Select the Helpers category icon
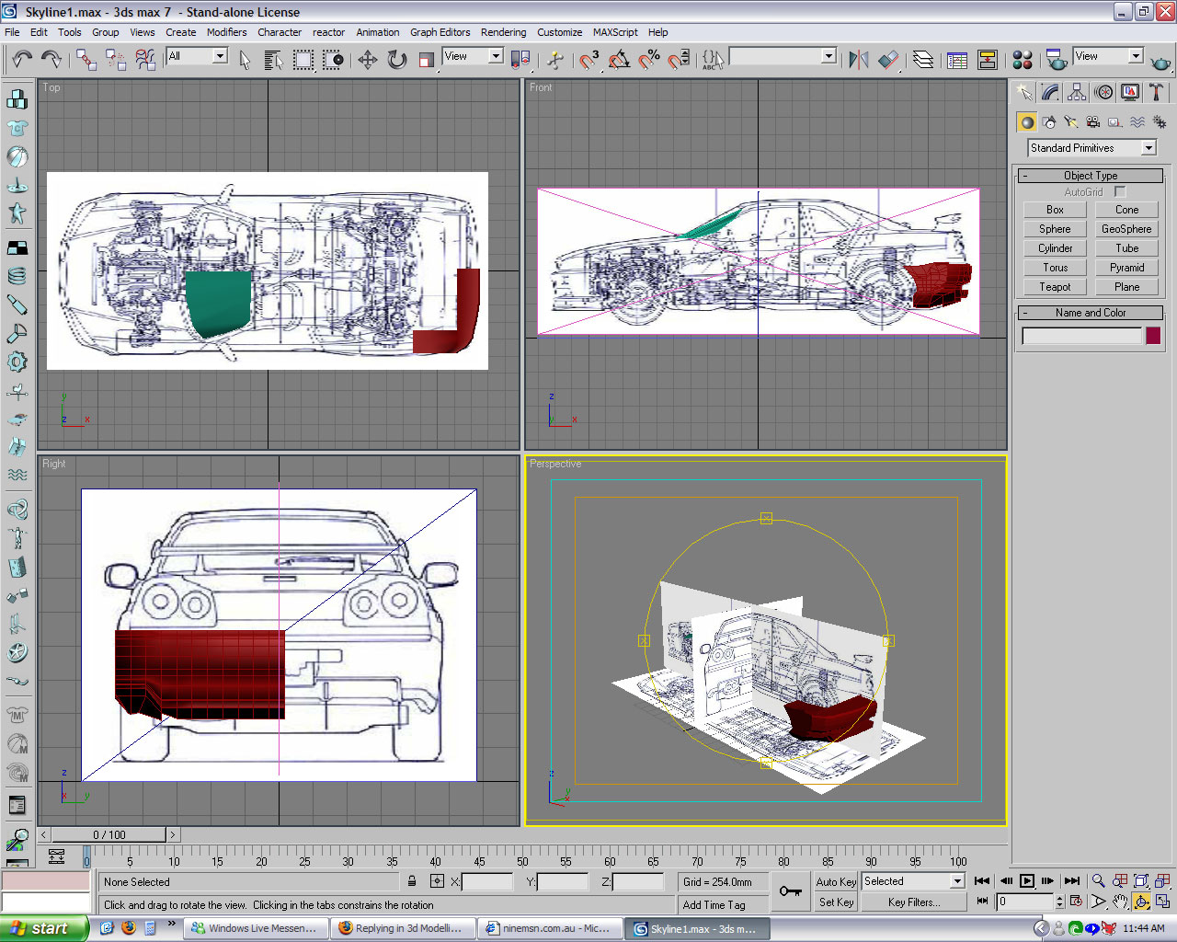Viewport: 1177px width, 942px height. tap(1115, 121)
